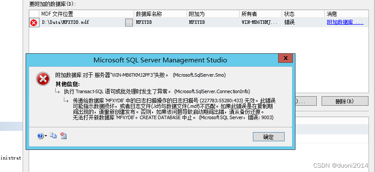Click the 消息 column header

coord(346,14)
